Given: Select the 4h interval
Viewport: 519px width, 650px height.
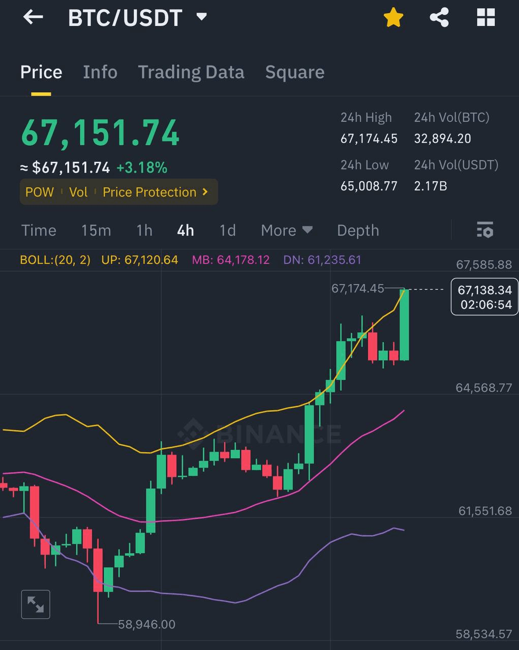Looking at the screenshot, I should (x=186, y=231).
